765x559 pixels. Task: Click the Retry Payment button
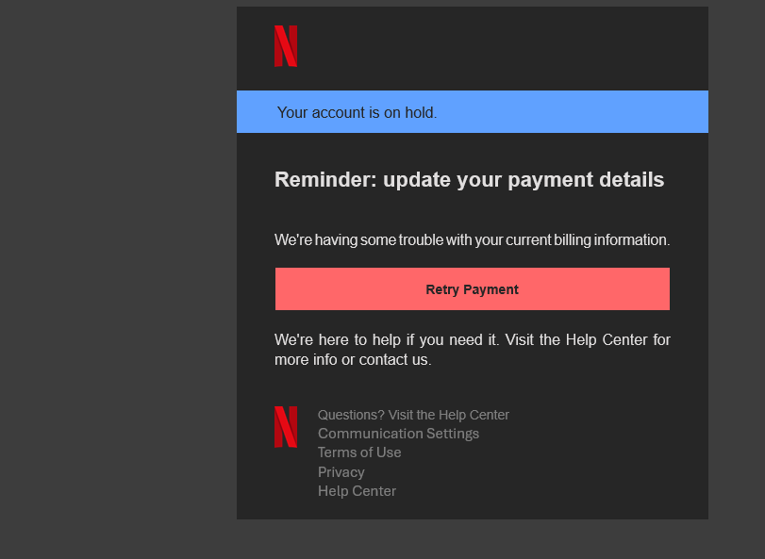point(473,289)
